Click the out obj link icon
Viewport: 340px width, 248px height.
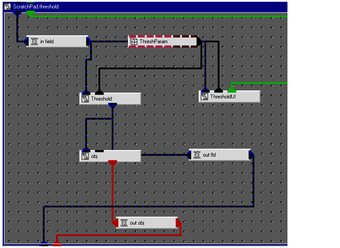coord(124,223)
